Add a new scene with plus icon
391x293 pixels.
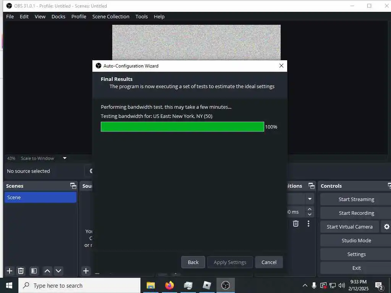(10, 271)
